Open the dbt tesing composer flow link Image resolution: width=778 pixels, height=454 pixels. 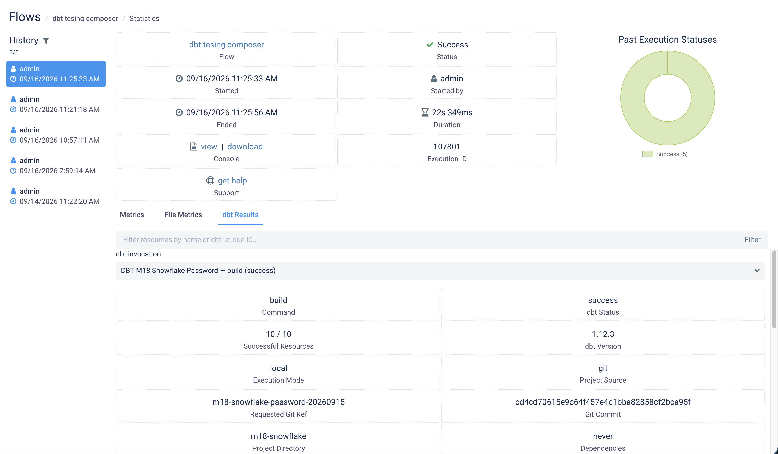coord(226,45)
